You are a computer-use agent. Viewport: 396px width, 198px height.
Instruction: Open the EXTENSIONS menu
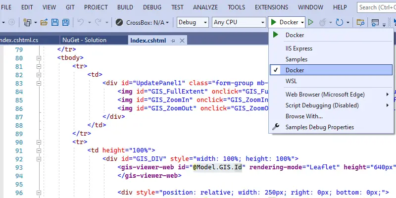click(271, 7)
